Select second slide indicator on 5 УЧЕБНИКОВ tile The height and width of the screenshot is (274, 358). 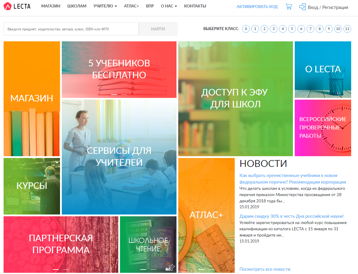pyautogui.click(x=124, y=94)
